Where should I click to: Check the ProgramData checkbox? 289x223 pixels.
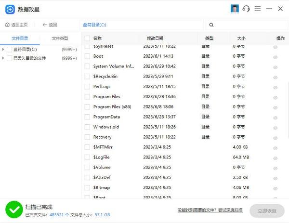click(x=87, y=117)
